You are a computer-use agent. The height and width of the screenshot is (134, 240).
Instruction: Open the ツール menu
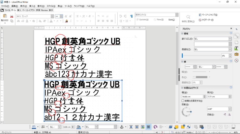68,6
